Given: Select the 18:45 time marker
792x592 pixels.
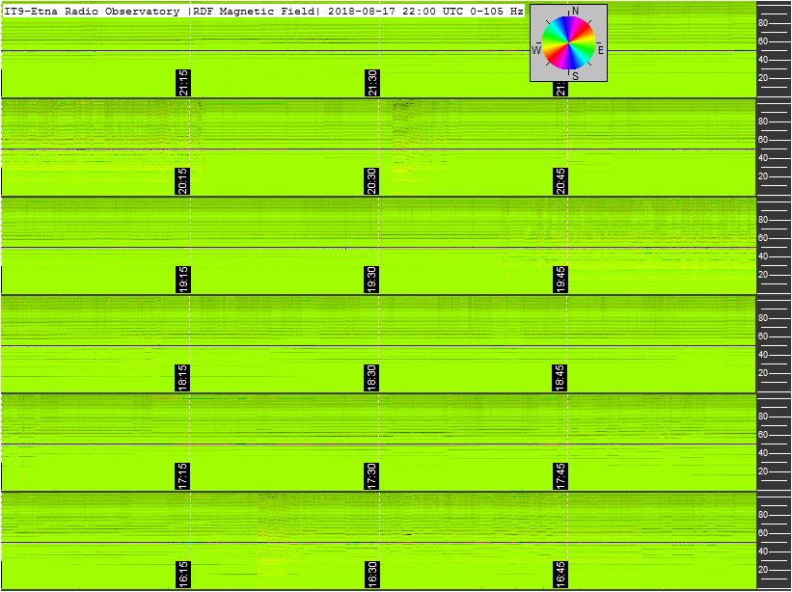Looking at the screenshot, I should [560, 378].
